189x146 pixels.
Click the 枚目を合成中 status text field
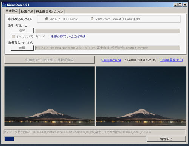click(94, 132)
